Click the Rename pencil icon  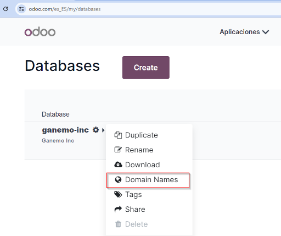(x=118, y=150)
